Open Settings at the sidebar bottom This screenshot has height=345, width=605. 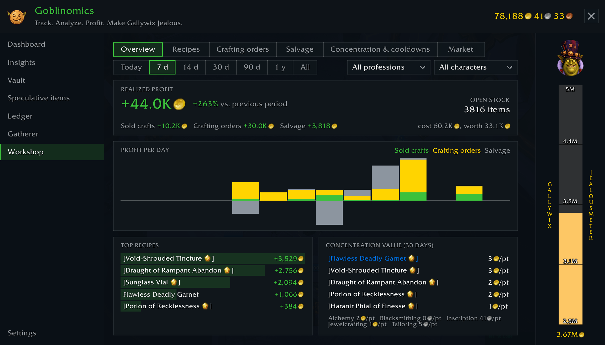[52, 333]
